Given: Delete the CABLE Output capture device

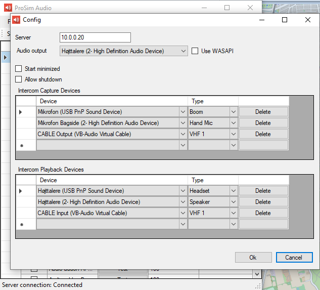Looking at the screenshot, I should tap(263, 134).
